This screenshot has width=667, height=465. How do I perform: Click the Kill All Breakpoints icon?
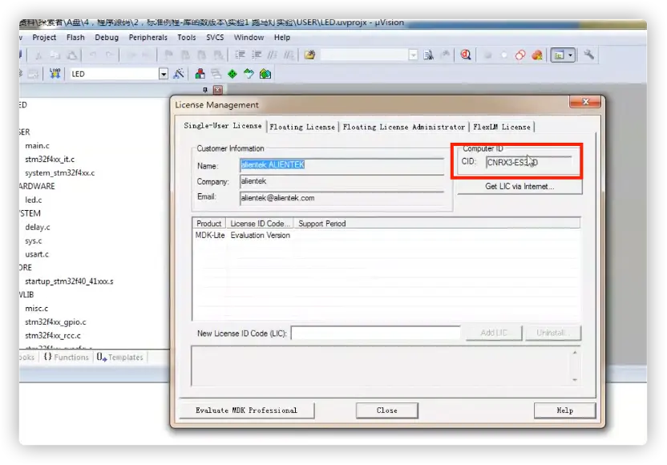(x=537, y=55)
